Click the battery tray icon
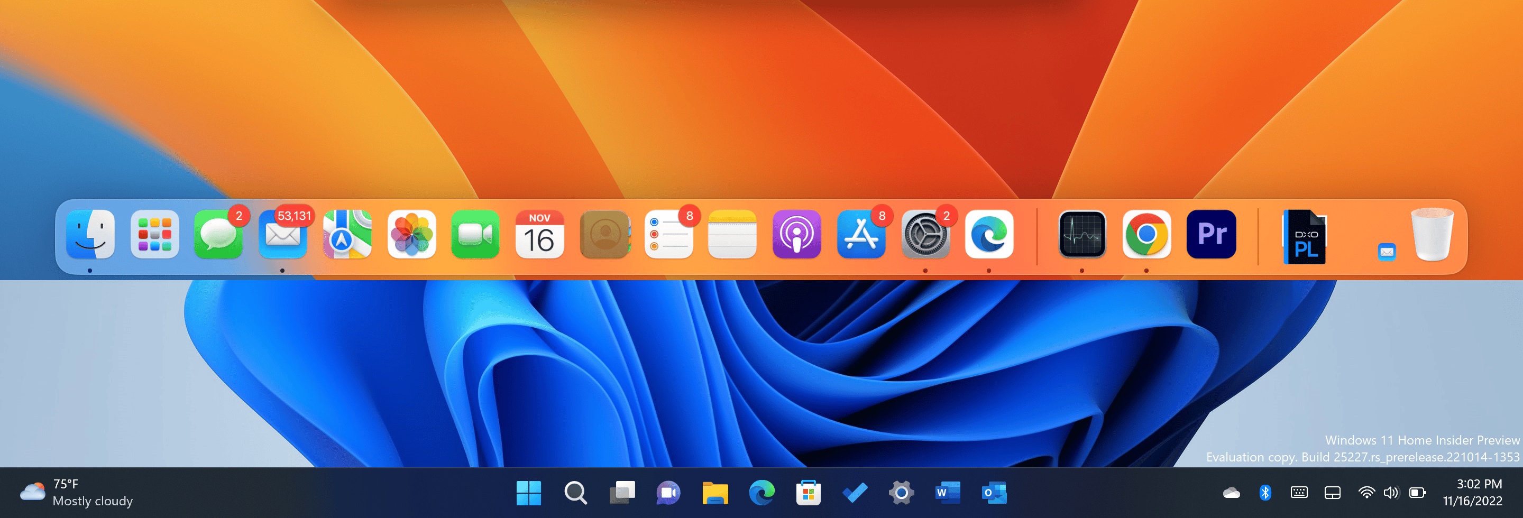Viewport: 1523px width, 518px height. click(x=1418, y=493)
